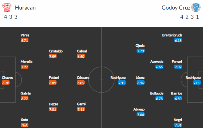203x128 pixels.
Task: Select Cóccaro player name
Action: tap(83, 78)
